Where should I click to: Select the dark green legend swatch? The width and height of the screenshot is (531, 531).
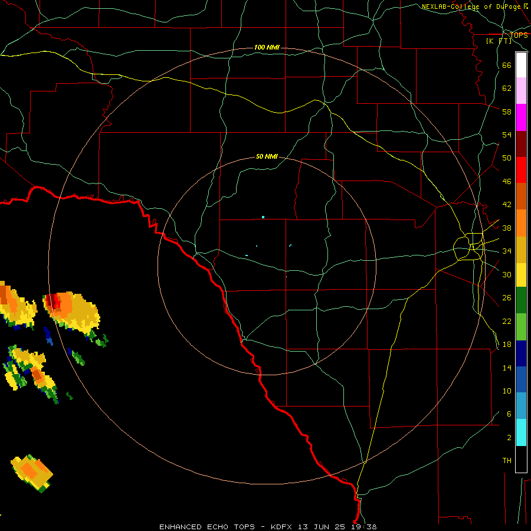coord(521,300)
